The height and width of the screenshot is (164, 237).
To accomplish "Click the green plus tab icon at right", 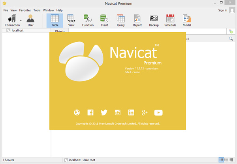I will click(231, 32).
